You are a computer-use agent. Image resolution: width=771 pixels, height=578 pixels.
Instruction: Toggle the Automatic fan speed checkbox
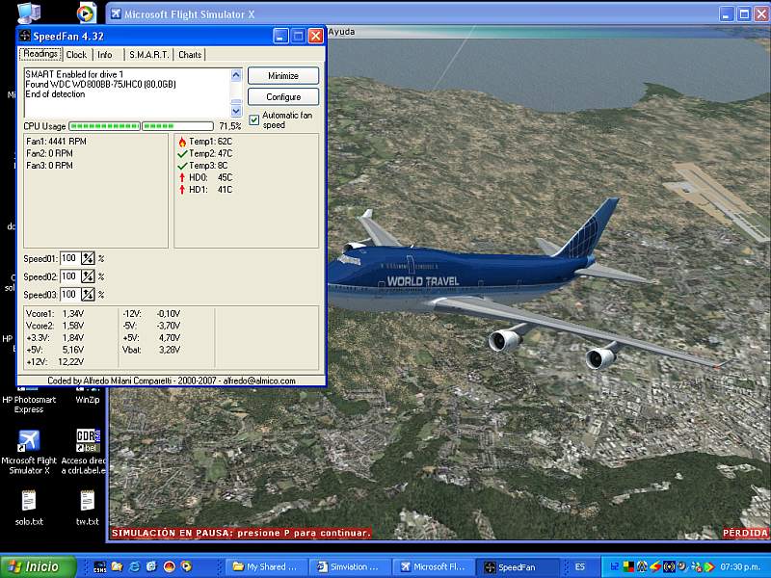[x=254, y=120]
